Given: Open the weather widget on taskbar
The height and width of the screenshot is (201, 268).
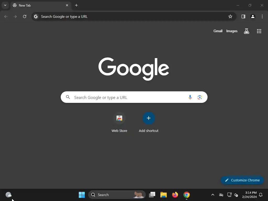Looking at the screenshot, I should tap(9, 195).
